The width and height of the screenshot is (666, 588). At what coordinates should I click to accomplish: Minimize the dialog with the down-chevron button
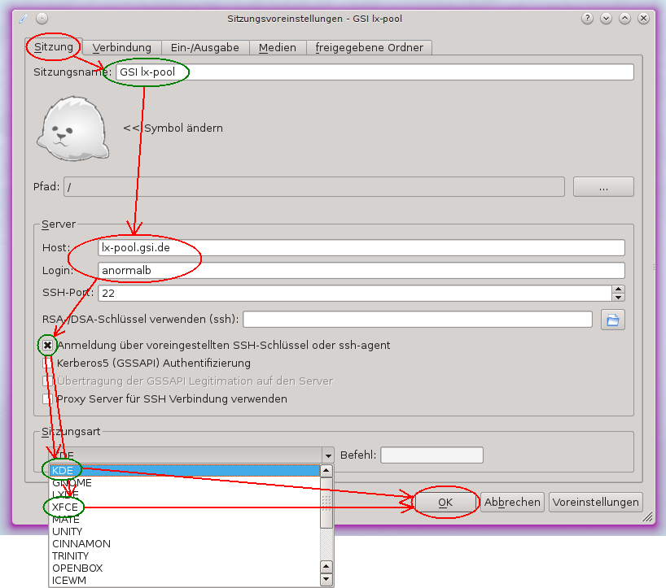coord(606,18)
